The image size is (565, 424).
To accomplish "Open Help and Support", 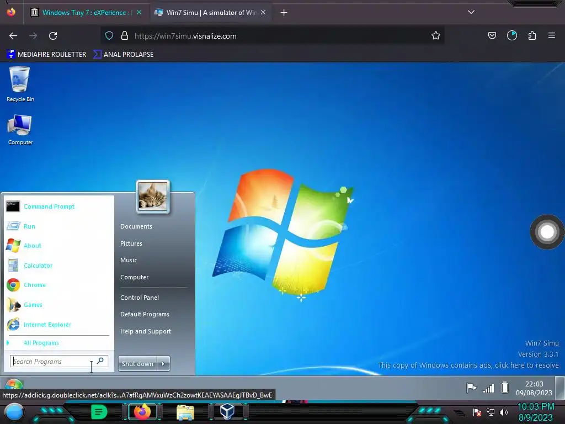I will (x=146, y=331).
